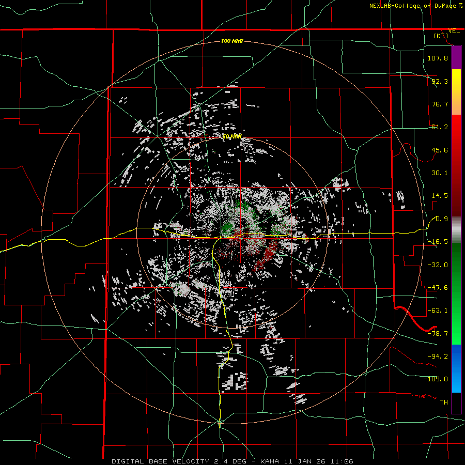Click the DIGITAL BASE VELOCITY caption text
465x465 pixels.
point(161,461)
